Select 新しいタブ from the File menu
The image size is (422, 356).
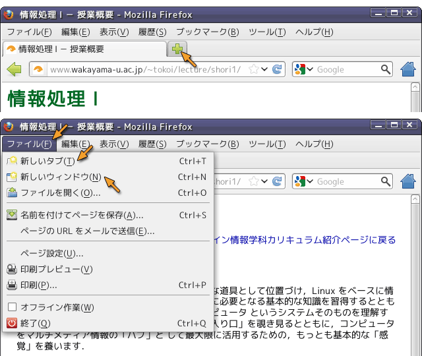tap(47, 161)
